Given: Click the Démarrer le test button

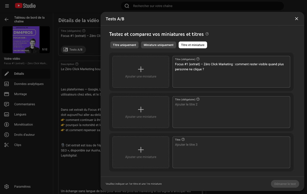Looking at the screenshot, I should [x=285, y=184].
